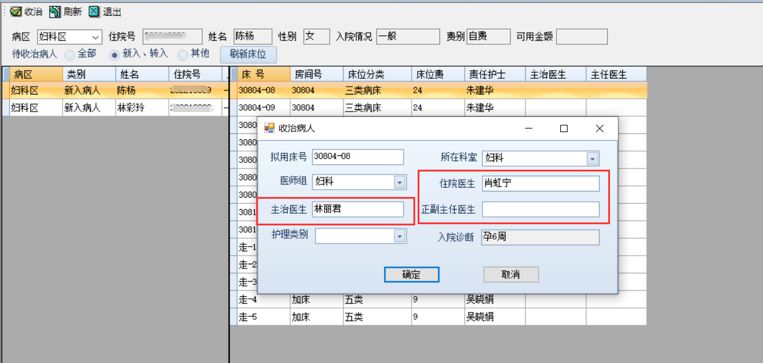Select the 其他 radio button
This screenshot has width=763, height=363.
(182, 55)
